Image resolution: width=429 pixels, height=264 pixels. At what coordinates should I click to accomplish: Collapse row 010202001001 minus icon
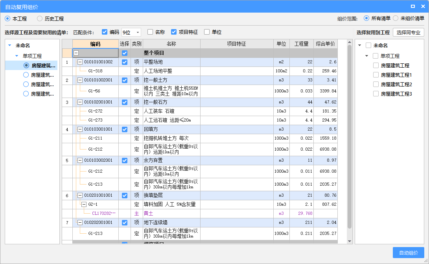(80, 222)
